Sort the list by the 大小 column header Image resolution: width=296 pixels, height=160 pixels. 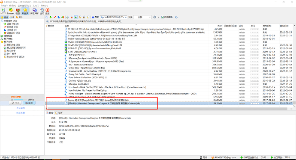(216, 26)
